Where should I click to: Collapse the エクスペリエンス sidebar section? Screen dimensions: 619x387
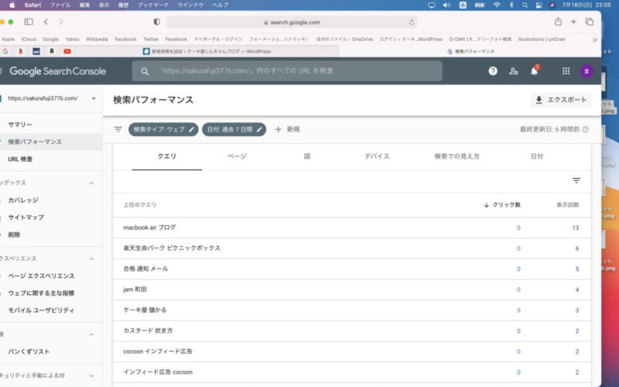[x=91, y=259]
